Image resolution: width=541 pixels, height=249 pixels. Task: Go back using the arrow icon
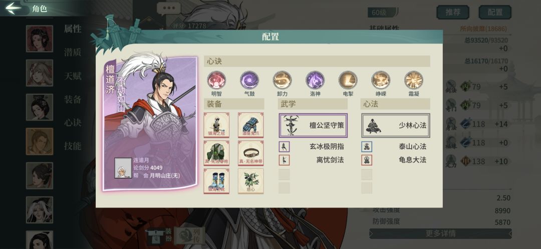tap(13, 8)
